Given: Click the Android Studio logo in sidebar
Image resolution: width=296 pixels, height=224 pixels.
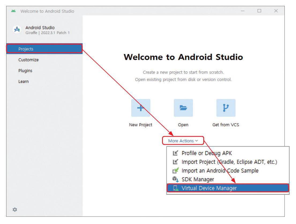Looking at the screenshot, I should pyautogui.click(x=17, y=30).
